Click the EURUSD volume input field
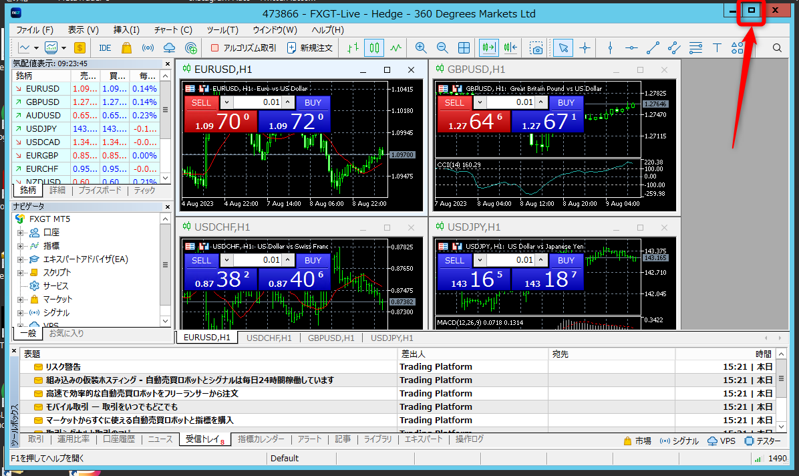Image resolution: width=799 pixels, height=476 pixels. tap(257, 102)
